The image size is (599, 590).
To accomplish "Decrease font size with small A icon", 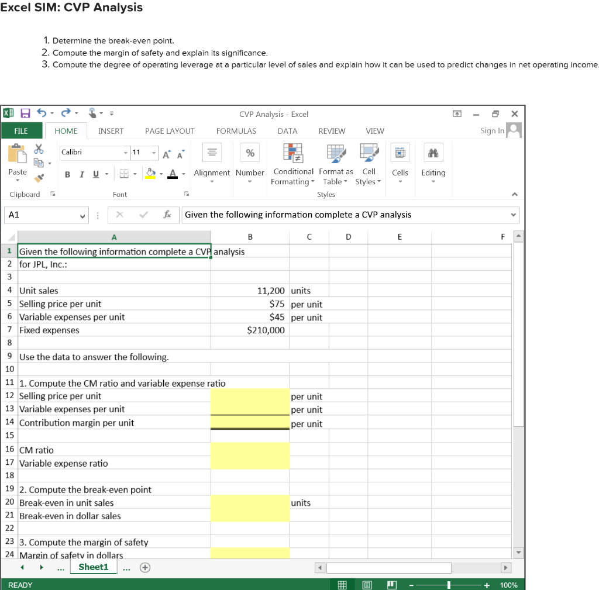I will (x=180, y=154).
